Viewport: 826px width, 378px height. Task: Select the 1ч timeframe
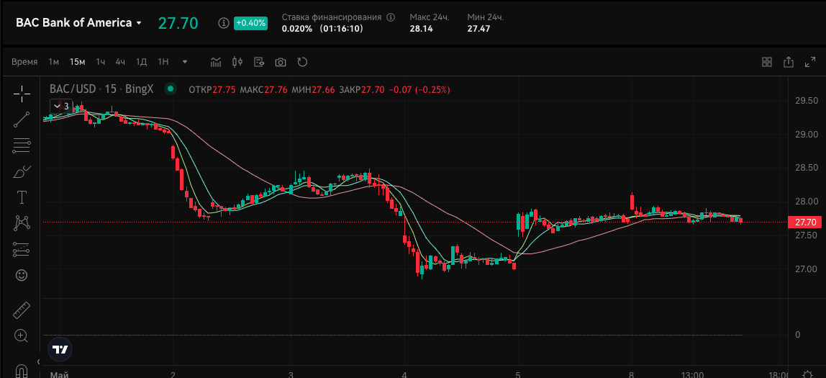(101, 62)
